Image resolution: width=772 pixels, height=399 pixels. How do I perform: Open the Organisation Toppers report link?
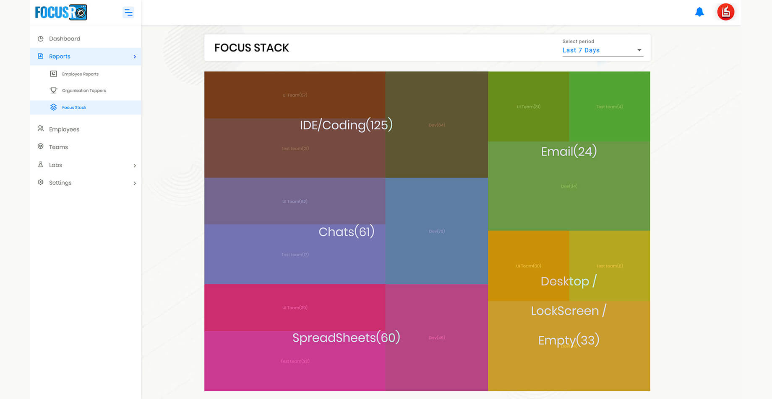84,90
